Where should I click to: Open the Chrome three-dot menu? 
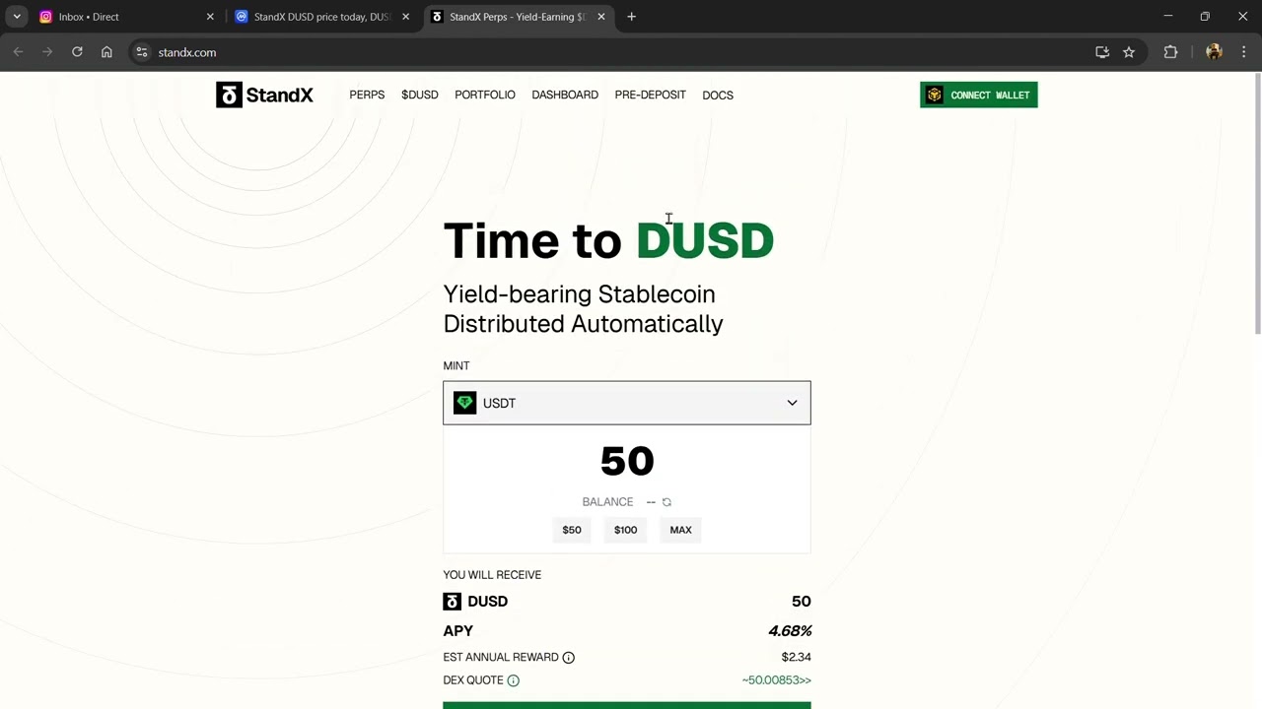(1243, 52)
